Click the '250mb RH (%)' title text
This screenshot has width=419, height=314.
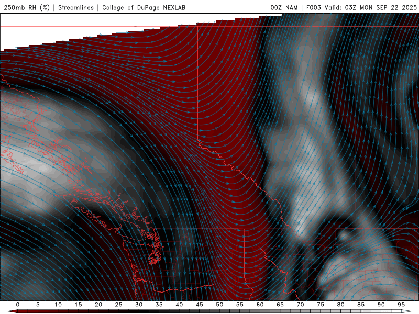[27, 7]
